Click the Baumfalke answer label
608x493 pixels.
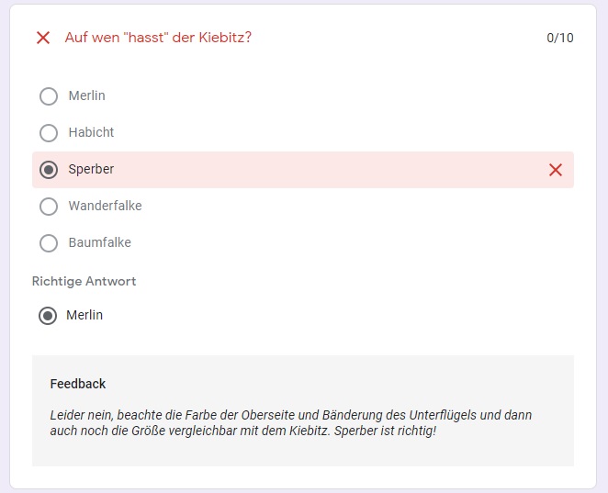[100, 242]
